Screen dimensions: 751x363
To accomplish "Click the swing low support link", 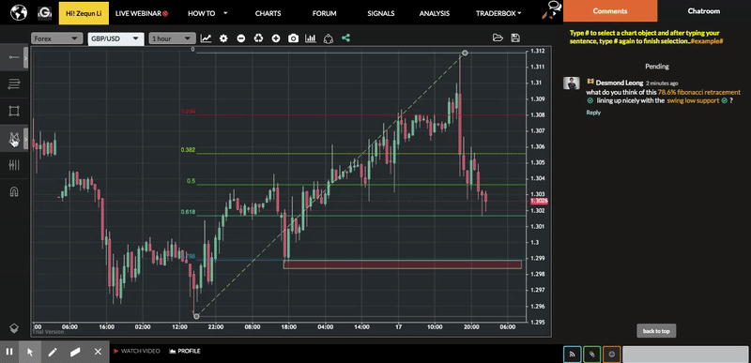I will point(693,100).
